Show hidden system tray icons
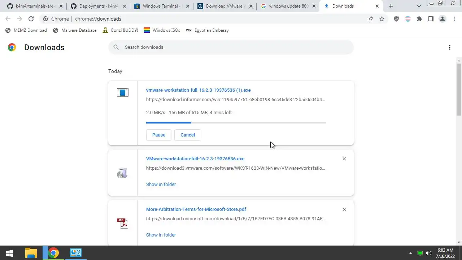 pyautogui.click(x=410, y=253)
